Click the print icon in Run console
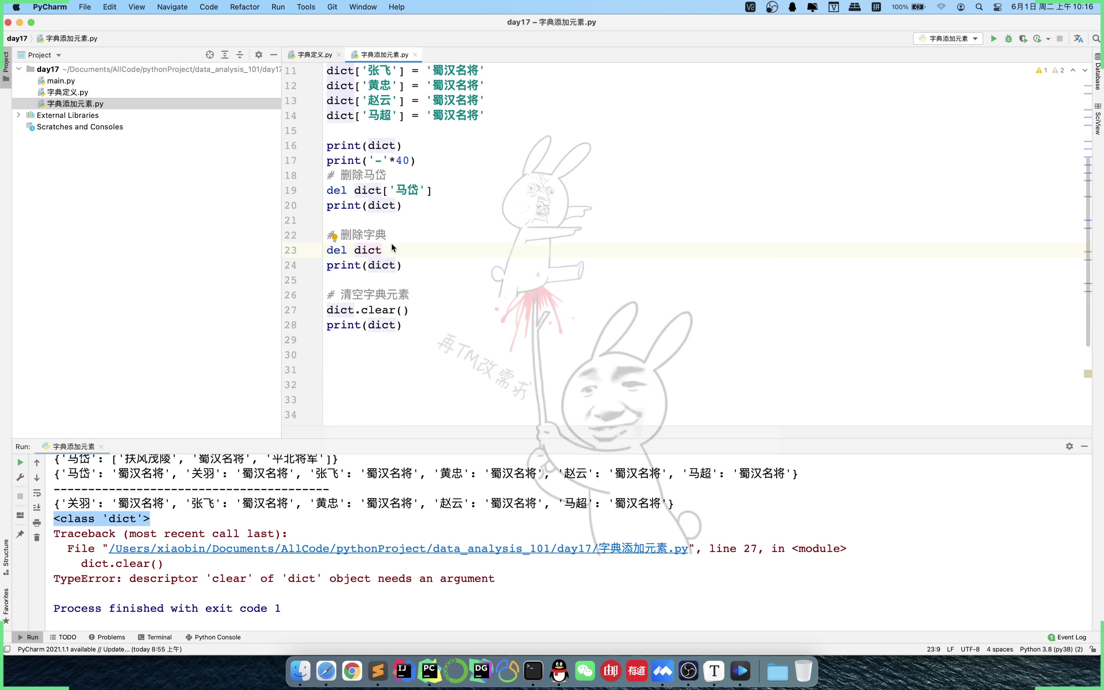 coord(37,522)
